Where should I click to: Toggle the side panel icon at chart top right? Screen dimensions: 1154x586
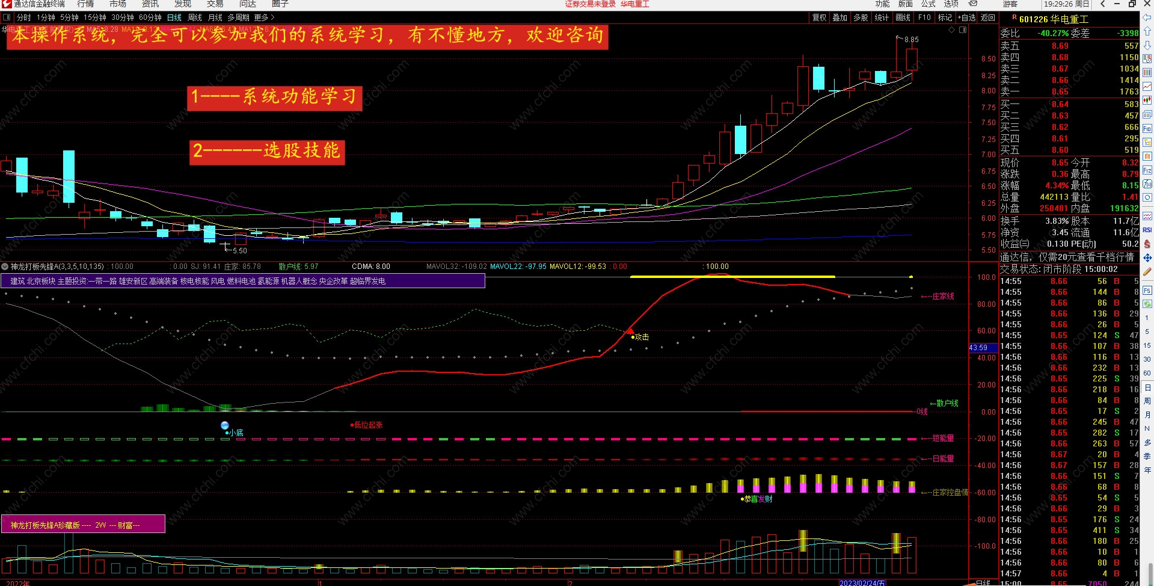coord(963,29)
